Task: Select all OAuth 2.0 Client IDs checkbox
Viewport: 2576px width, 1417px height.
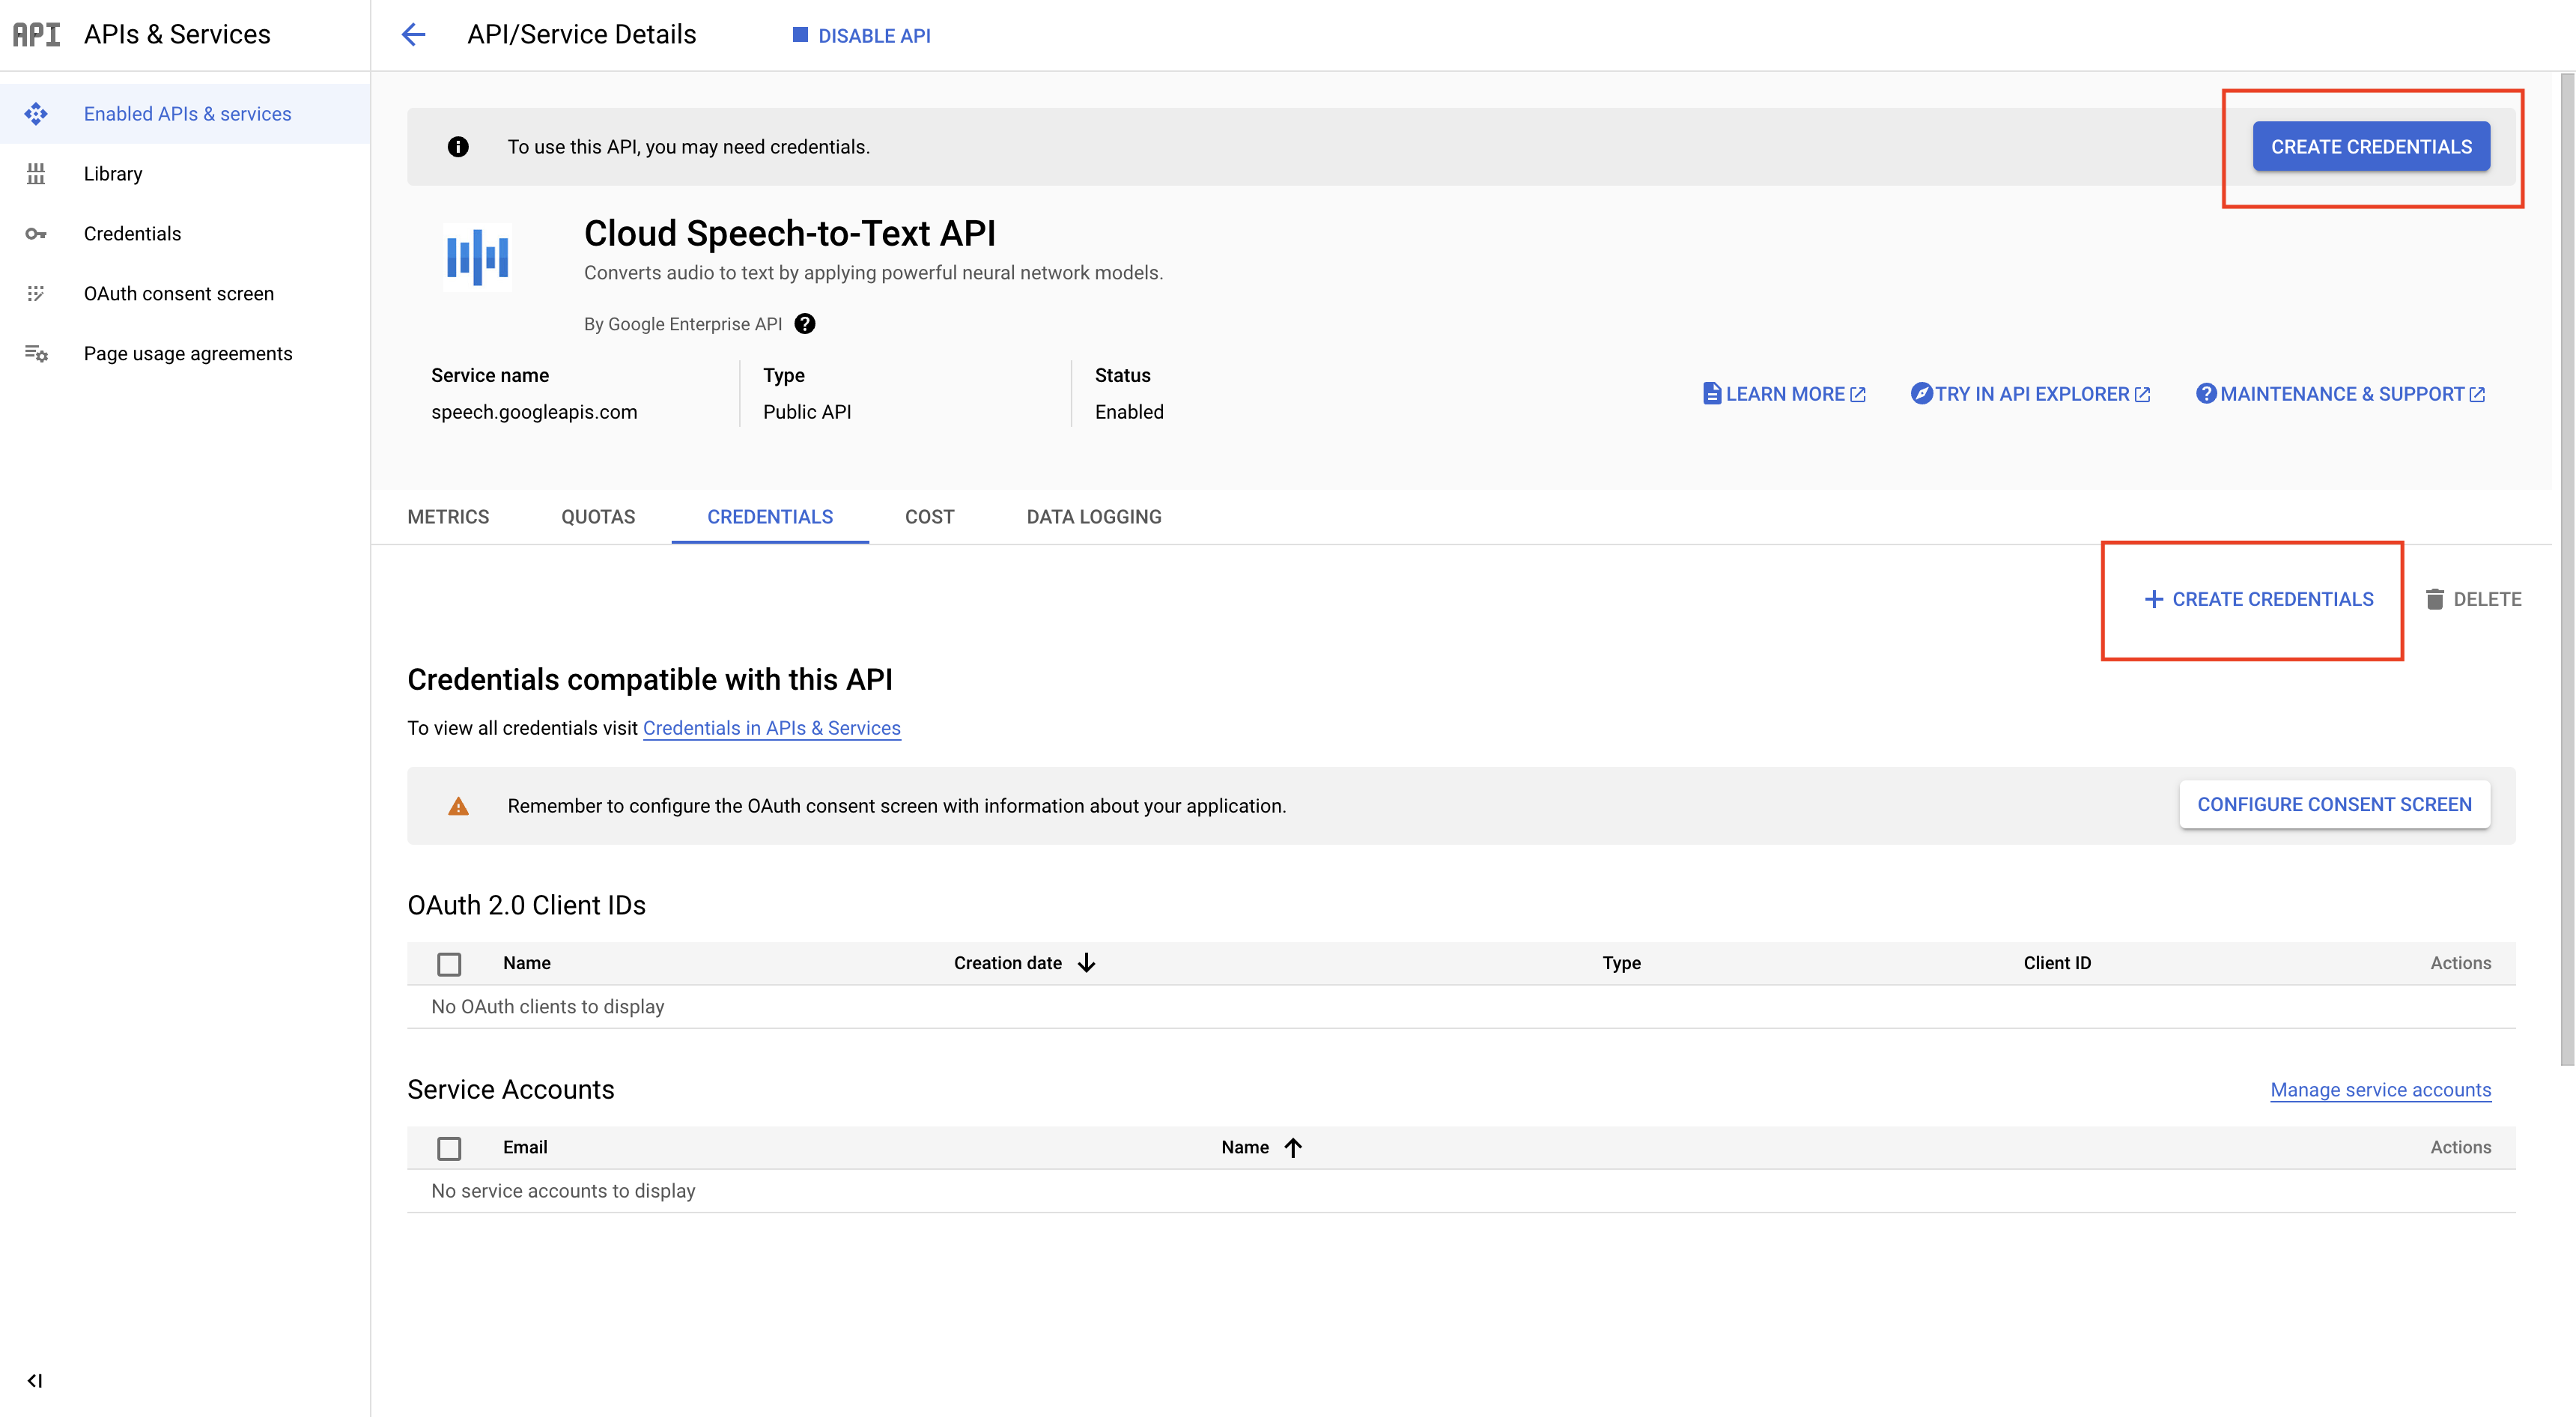Action: coord(449,964)
